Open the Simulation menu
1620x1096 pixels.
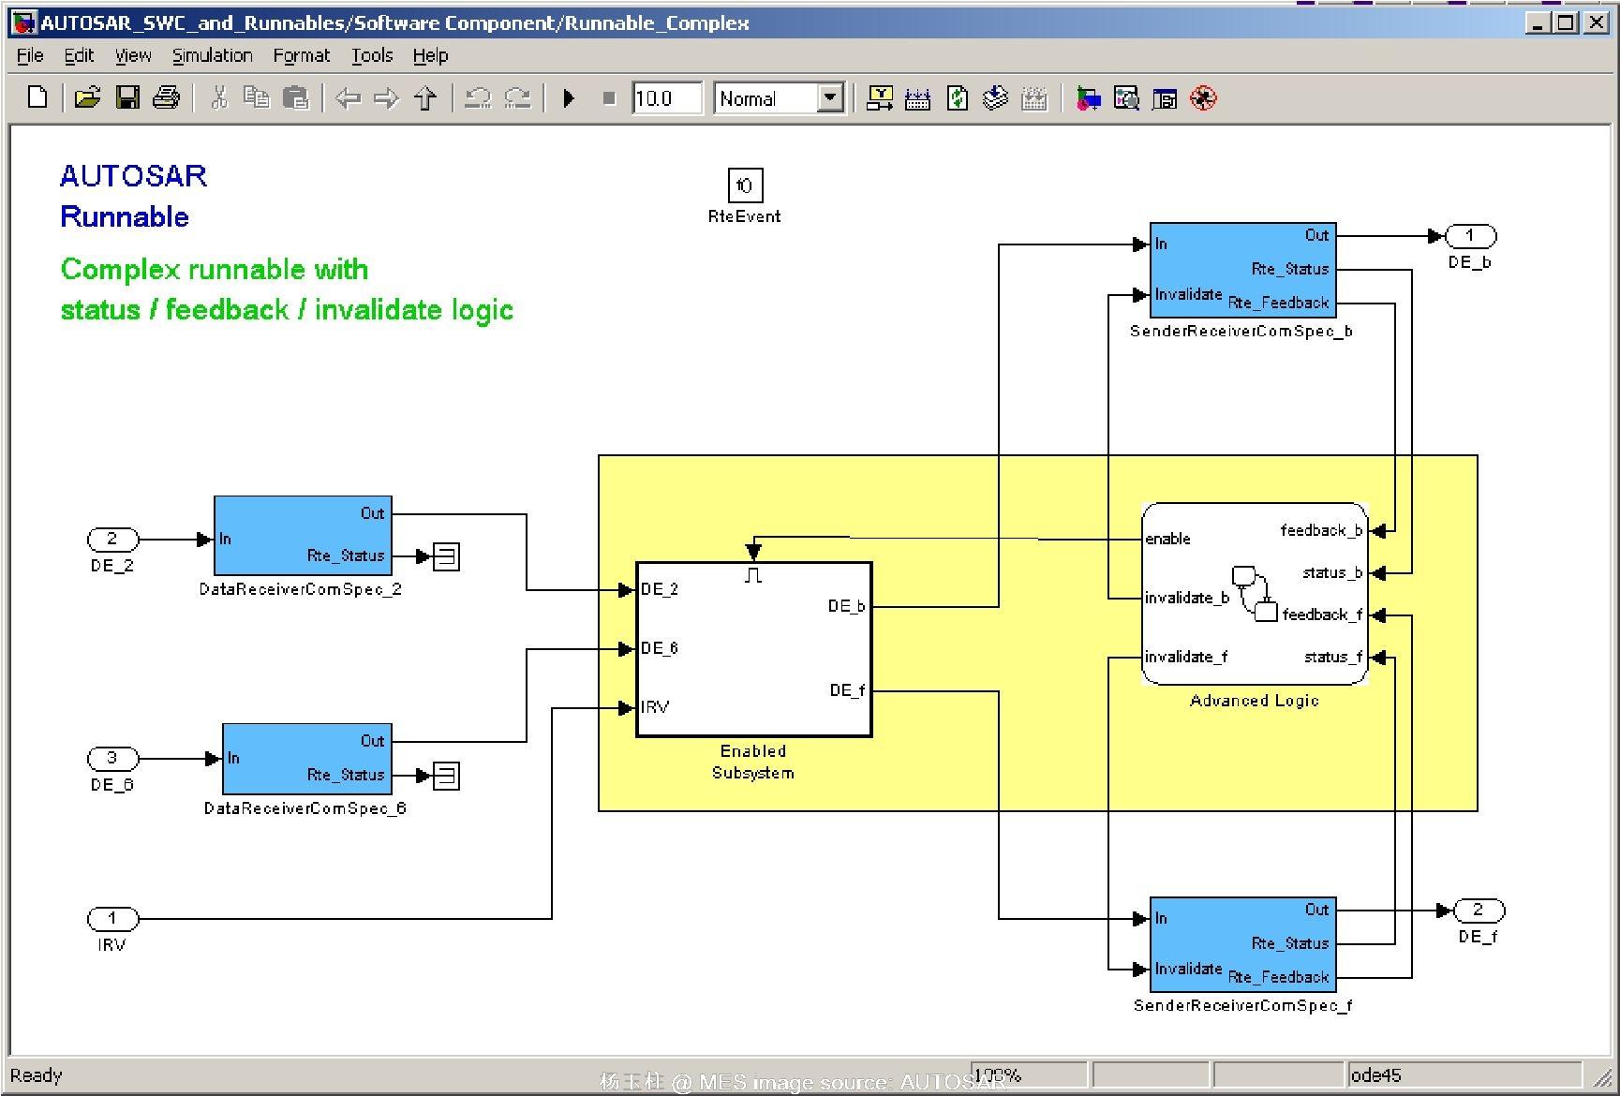coord(213,55)
